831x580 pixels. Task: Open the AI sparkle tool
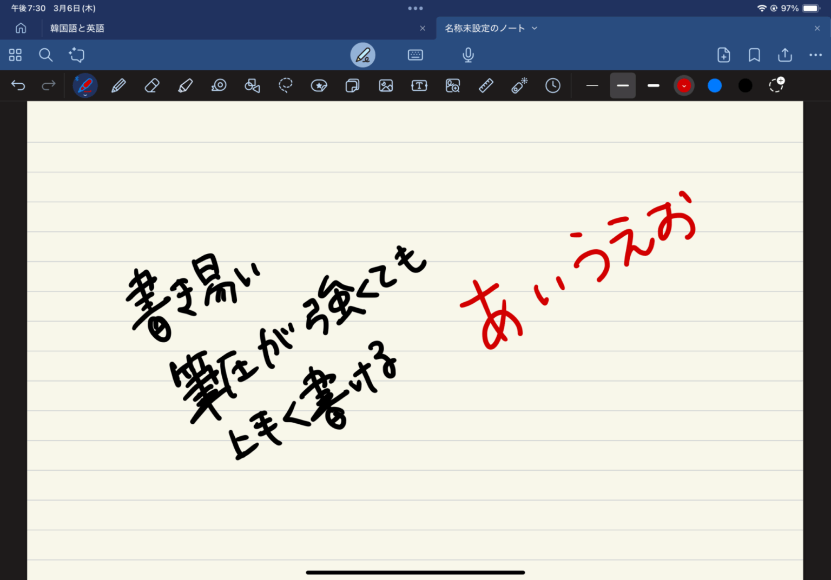pyautogui.click(x=77, y=55)
